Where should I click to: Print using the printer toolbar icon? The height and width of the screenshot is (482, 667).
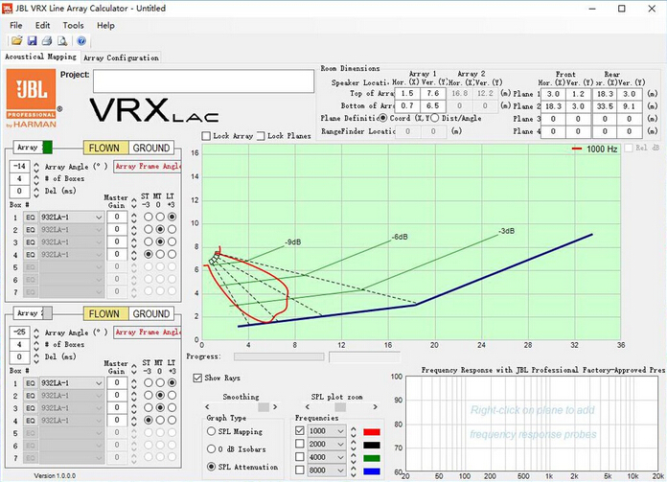[x=47, y=41]
